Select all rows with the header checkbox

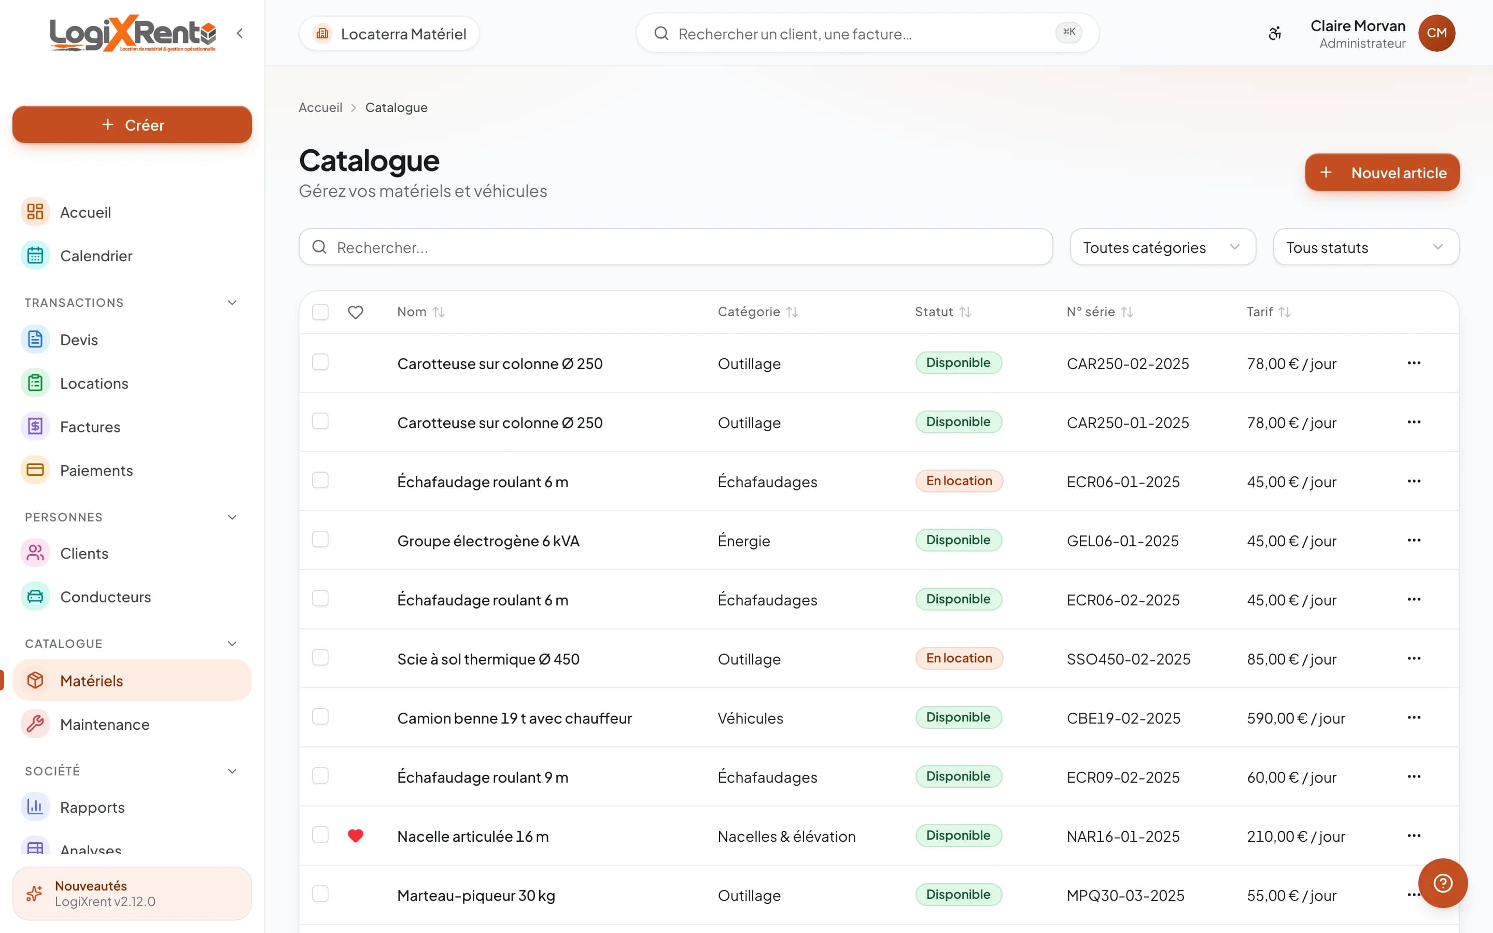tap(320, 312)
